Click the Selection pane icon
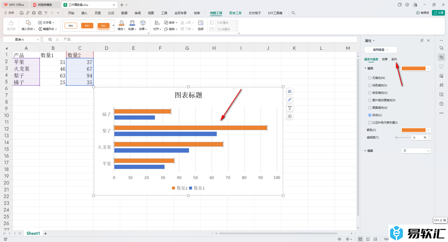Screen dimensions: 448x242 coord(201,23)
